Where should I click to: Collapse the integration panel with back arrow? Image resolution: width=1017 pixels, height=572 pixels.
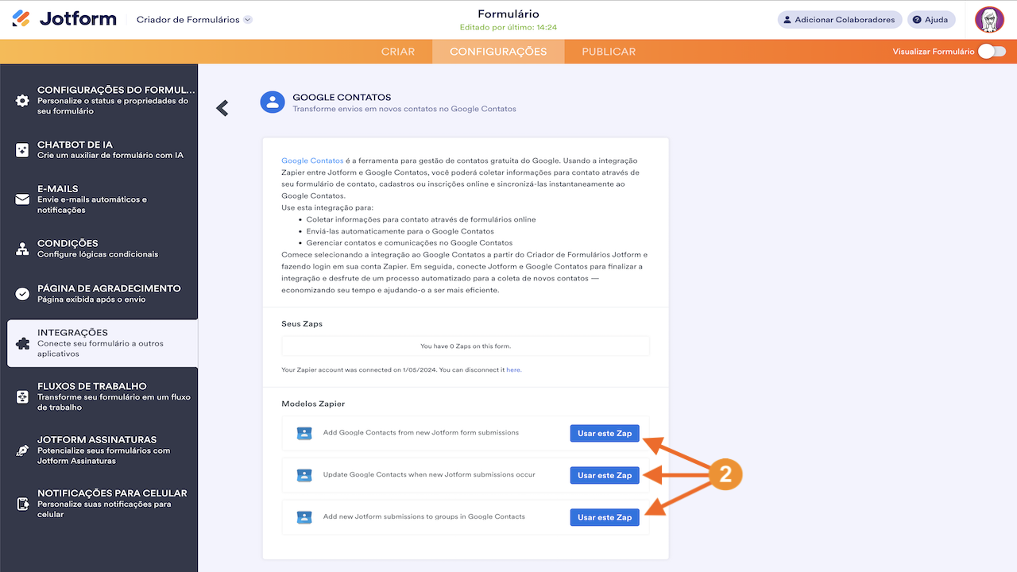(x=222, y=107)
